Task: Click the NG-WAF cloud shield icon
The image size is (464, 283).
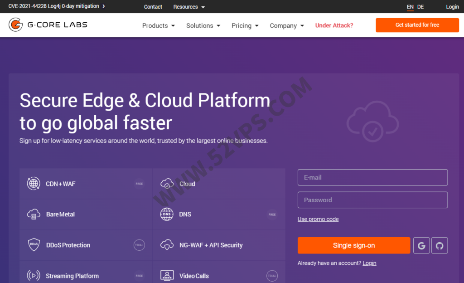Action: coord(167,245)
